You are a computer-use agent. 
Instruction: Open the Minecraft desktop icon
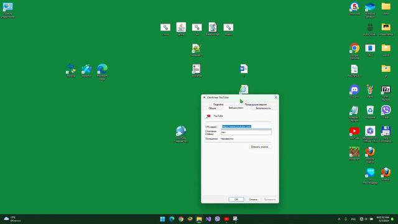point(354,152)
